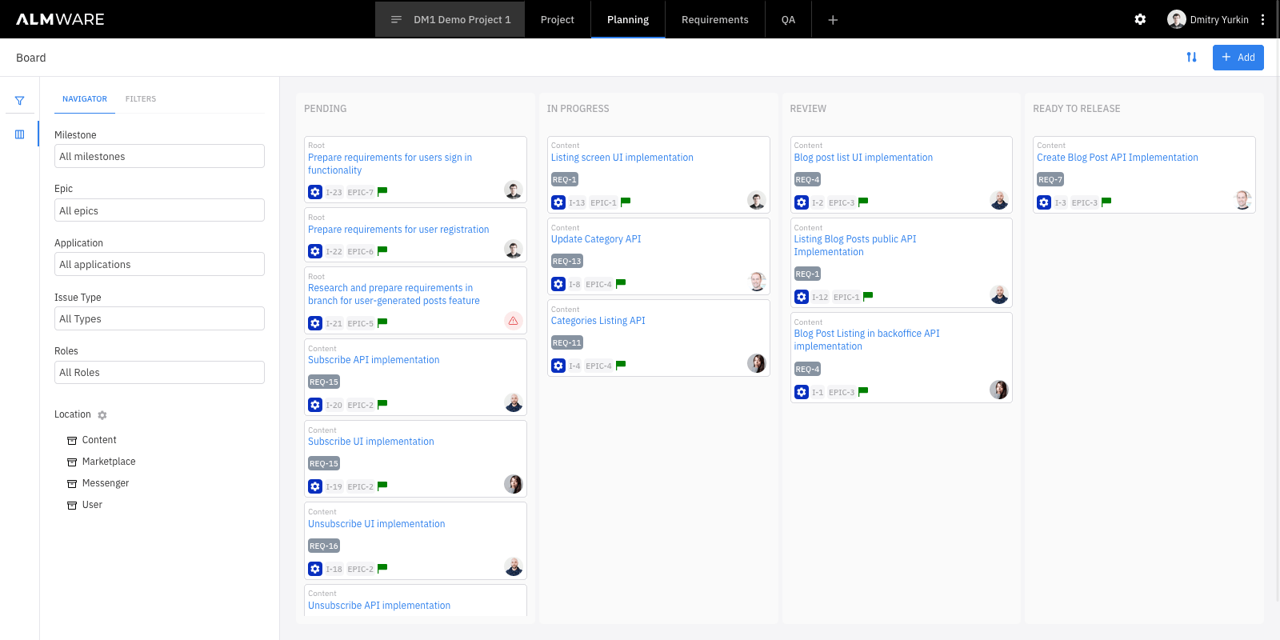Viewport: 1280px width, 640px height.
Task: Open Categories Listing API card
Action: click(598, 321)
